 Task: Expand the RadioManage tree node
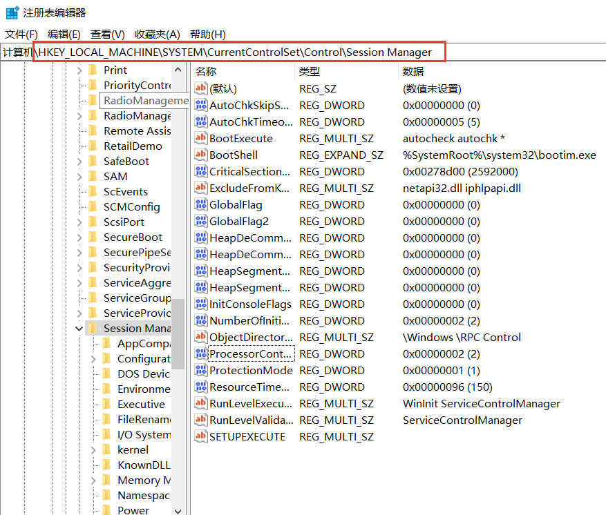point(79,116)
